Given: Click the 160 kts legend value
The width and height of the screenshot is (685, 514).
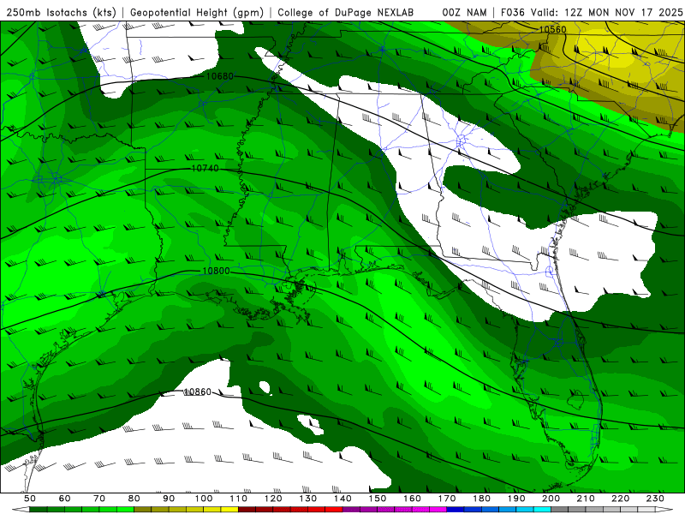Looking at the screenshot, I should pos(412,499).
